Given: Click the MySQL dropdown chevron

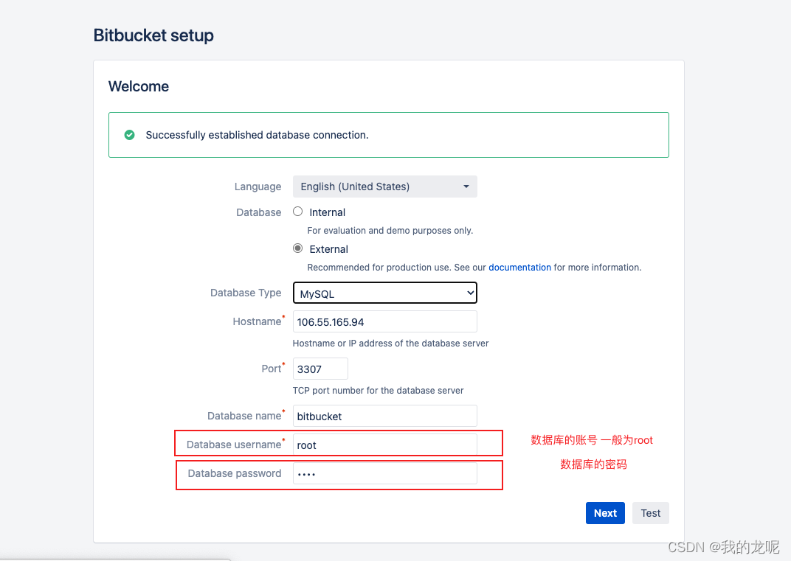Looking at the screenshot, I should (x=470, y=293).
